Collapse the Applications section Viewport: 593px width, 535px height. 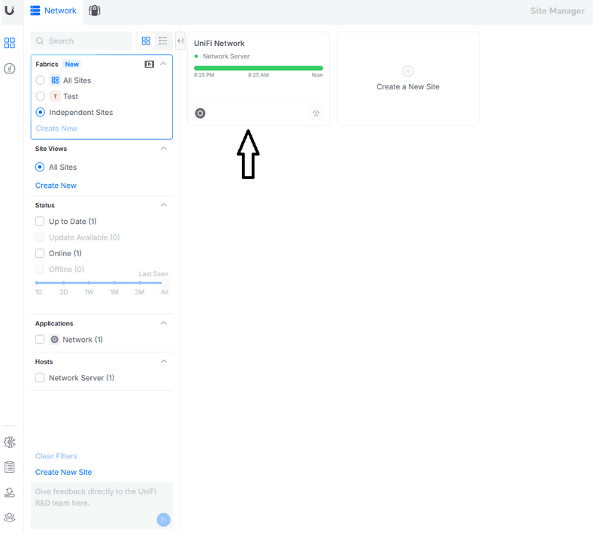click(x=164, y=323)
